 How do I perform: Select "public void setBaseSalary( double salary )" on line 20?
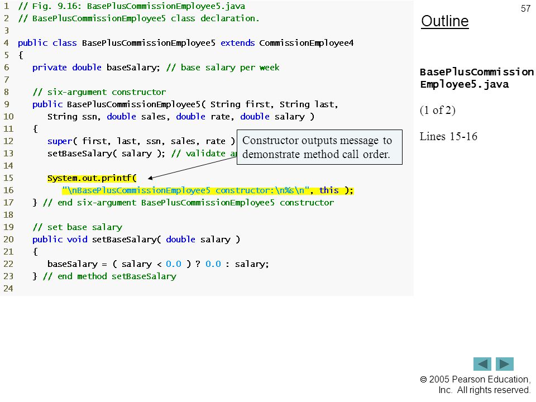click(x=136, y=240)
